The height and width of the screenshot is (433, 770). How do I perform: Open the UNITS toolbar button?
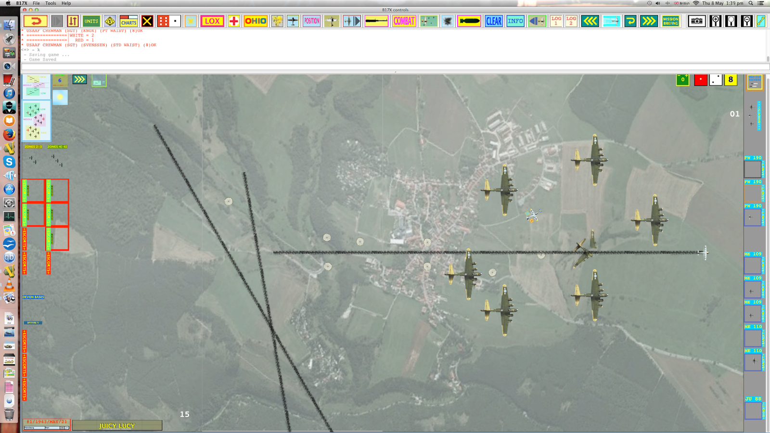tap(91, 21)
